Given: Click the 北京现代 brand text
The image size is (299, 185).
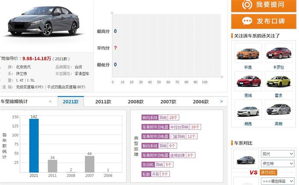Looking at the screenshot, I should [x=23, y=67].
